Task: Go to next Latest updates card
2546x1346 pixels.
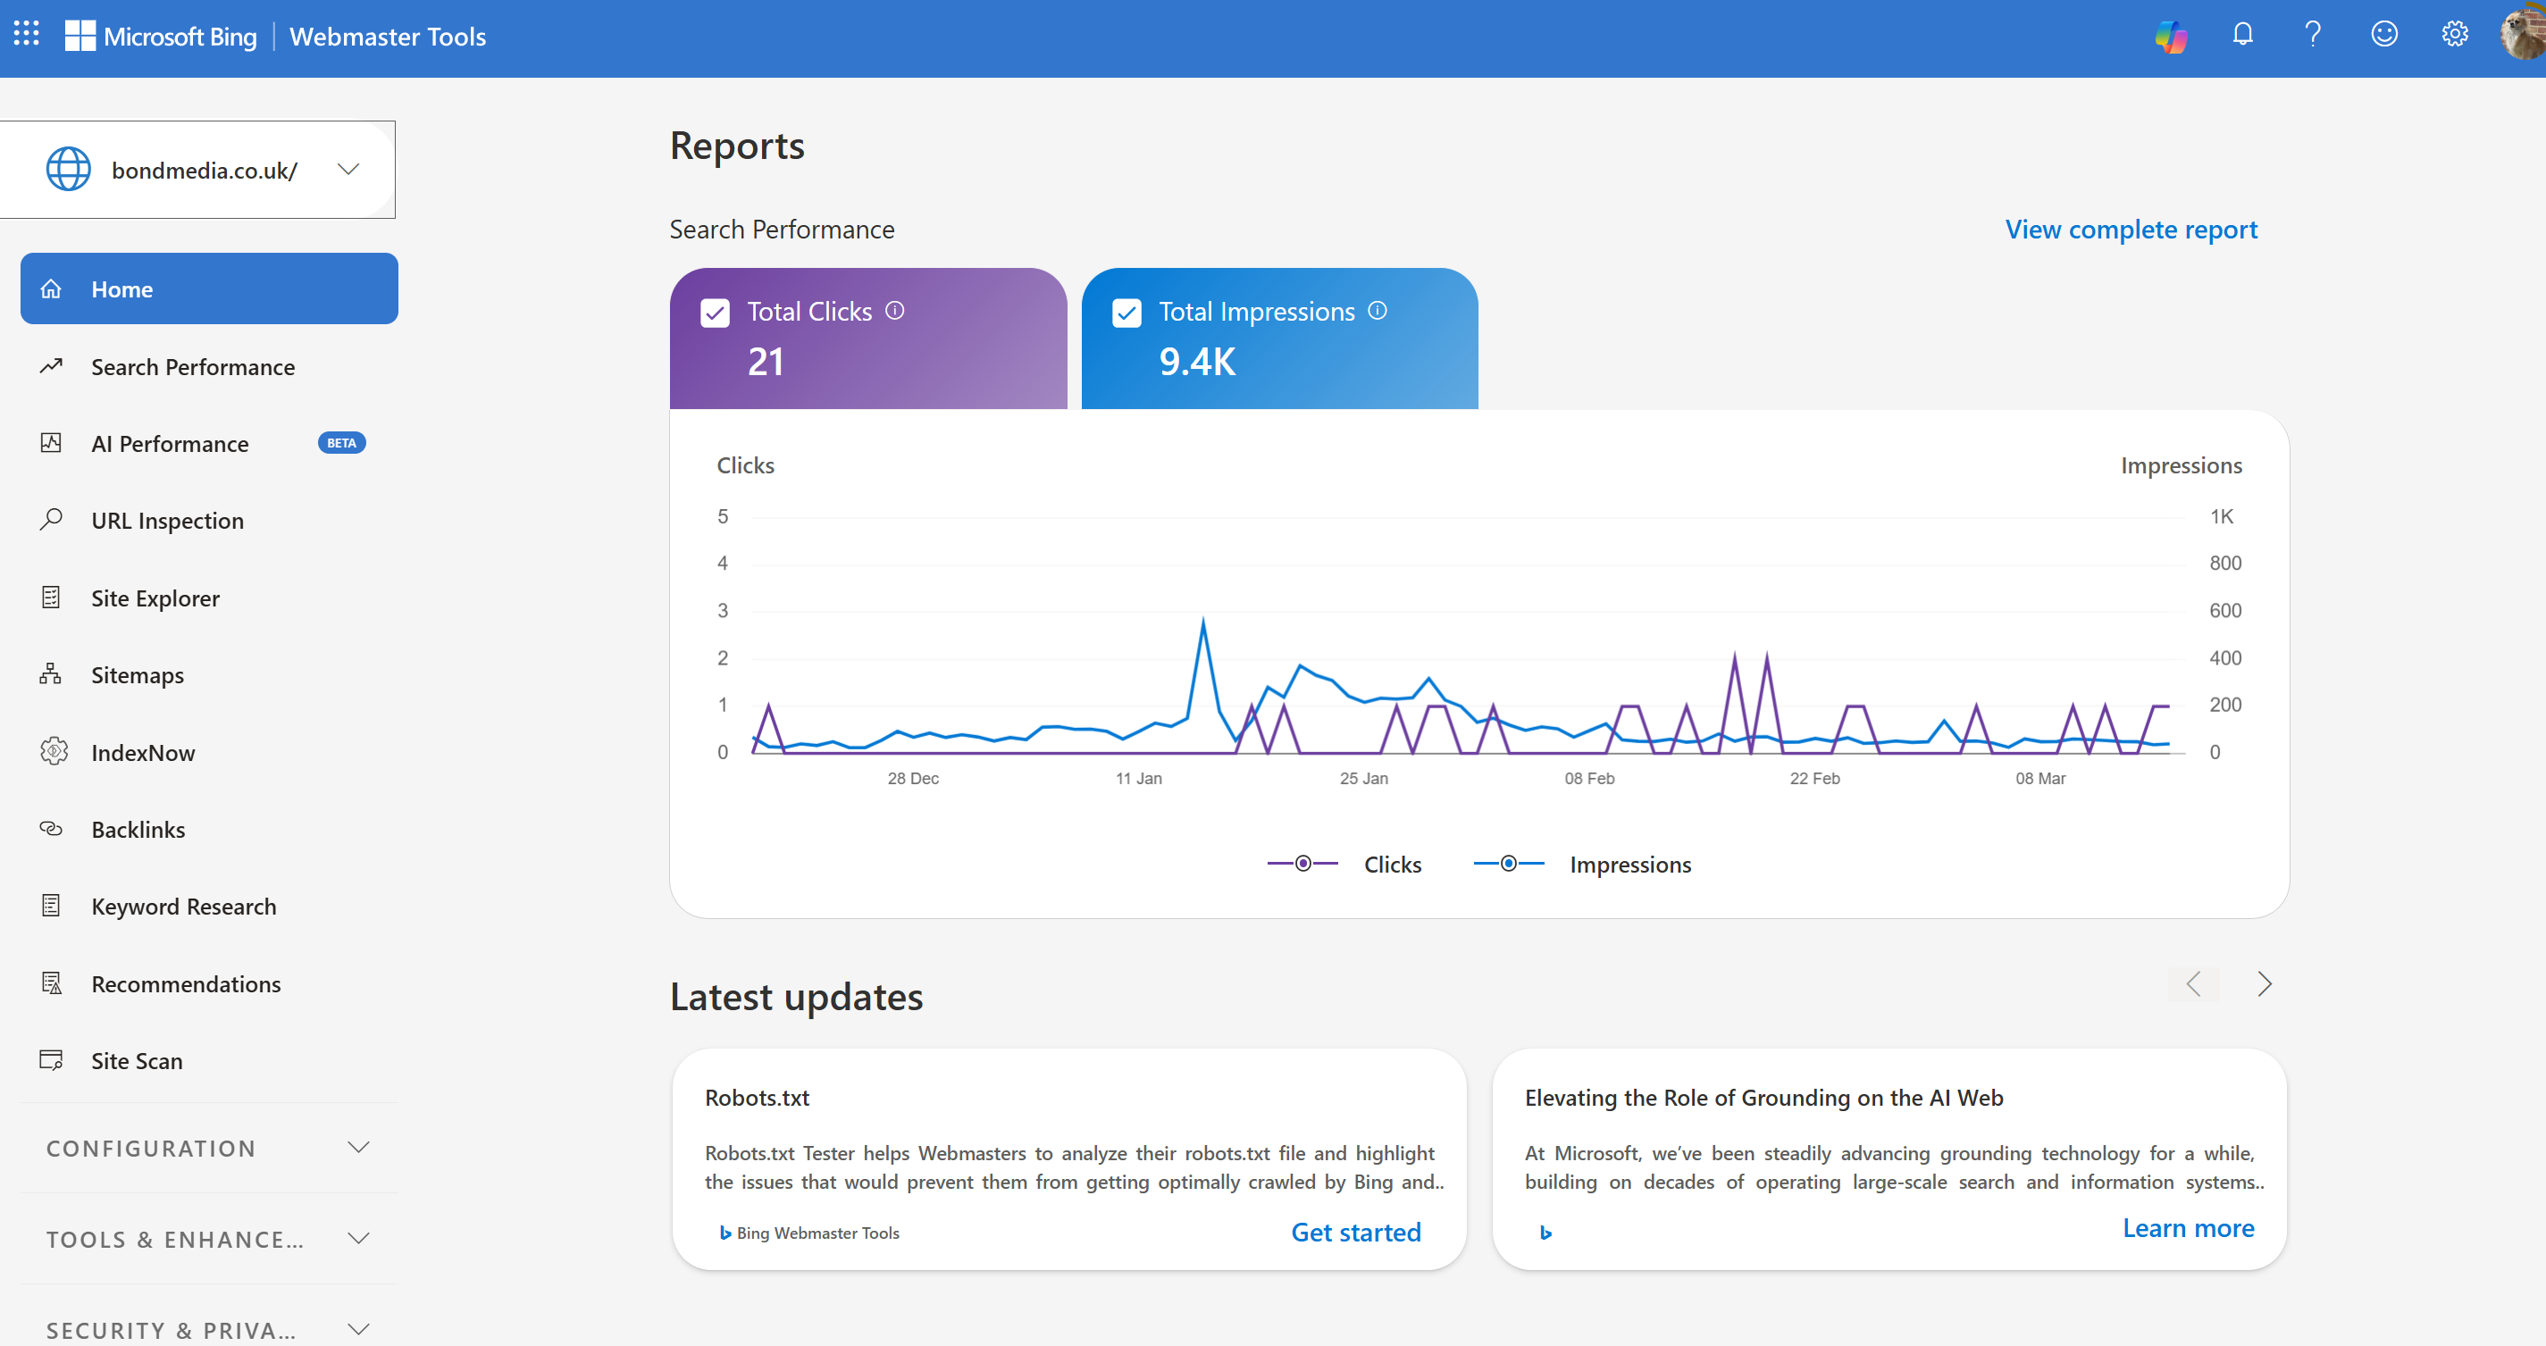Action: [2264, 983]
